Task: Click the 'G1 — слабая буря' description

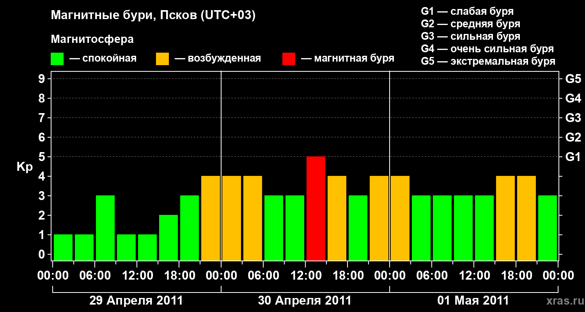Action: pyautogui.click(x=467, y=11)
